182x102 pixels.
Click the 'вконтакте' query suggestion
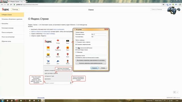[47, 79]
